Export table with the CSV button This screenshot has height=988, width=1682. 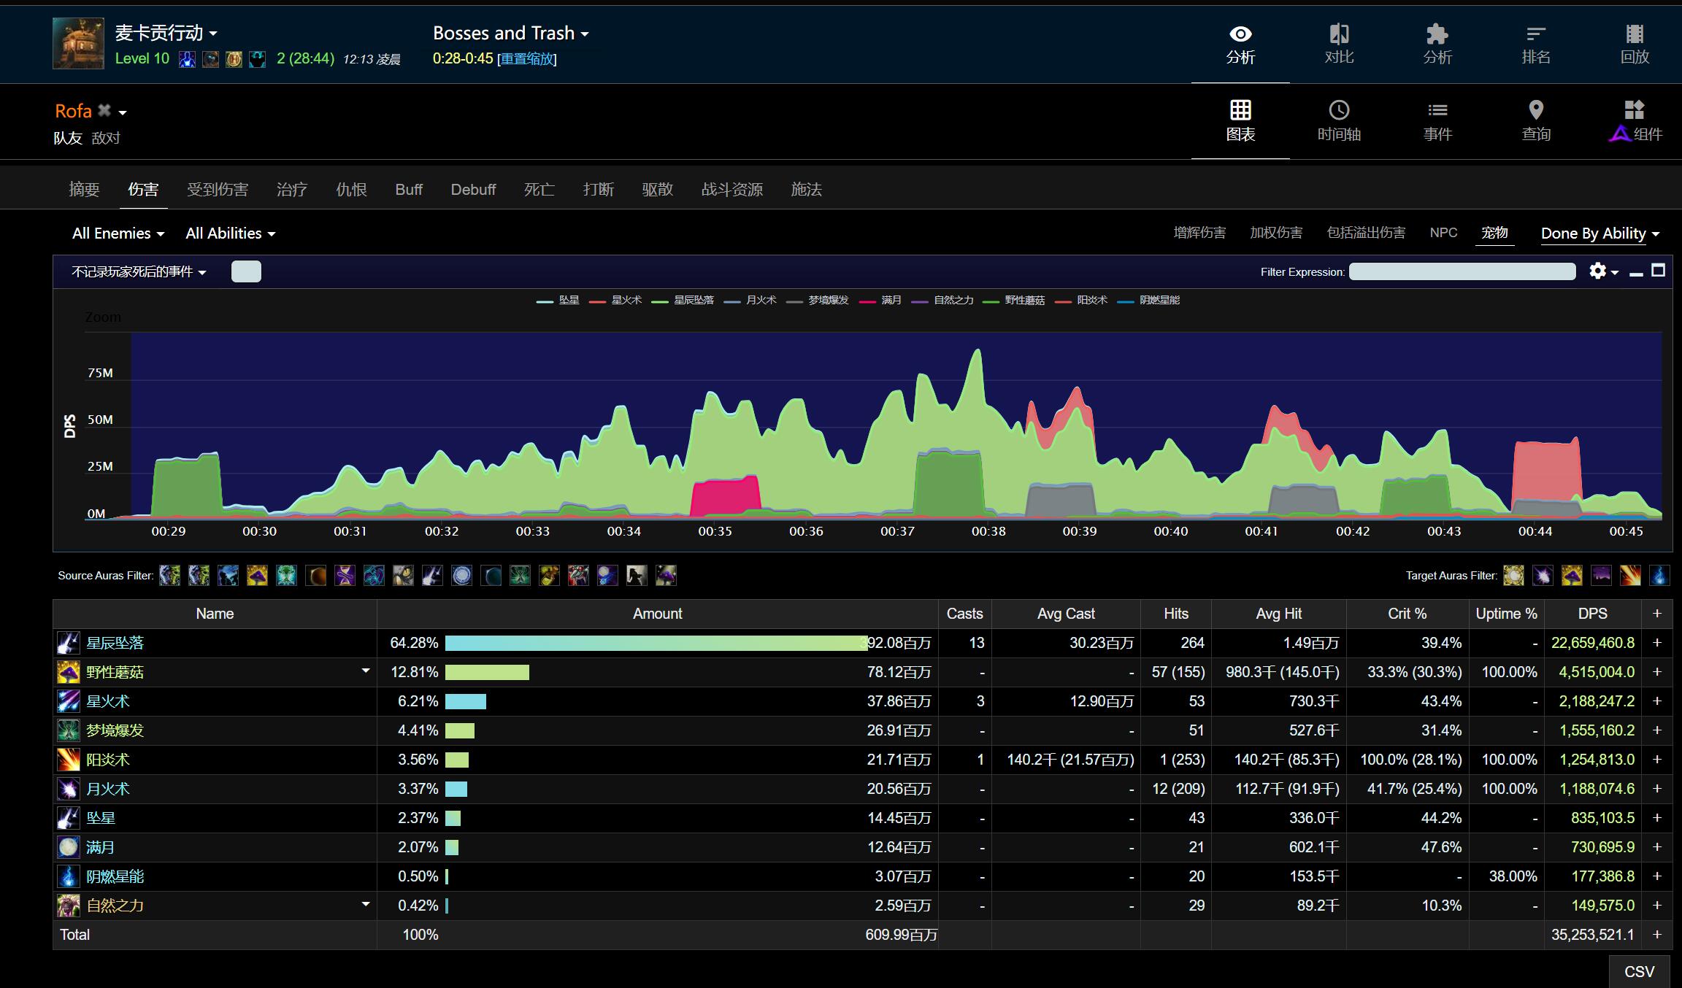1639,972
